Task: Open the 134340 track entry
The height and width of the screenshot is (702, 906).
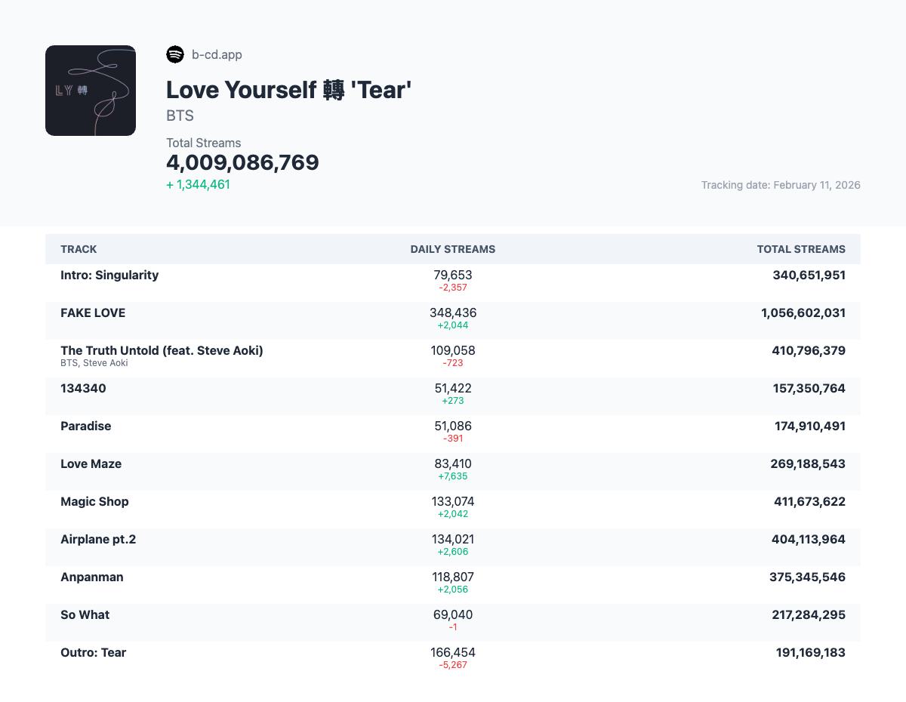Action: [x=83, y=389]
